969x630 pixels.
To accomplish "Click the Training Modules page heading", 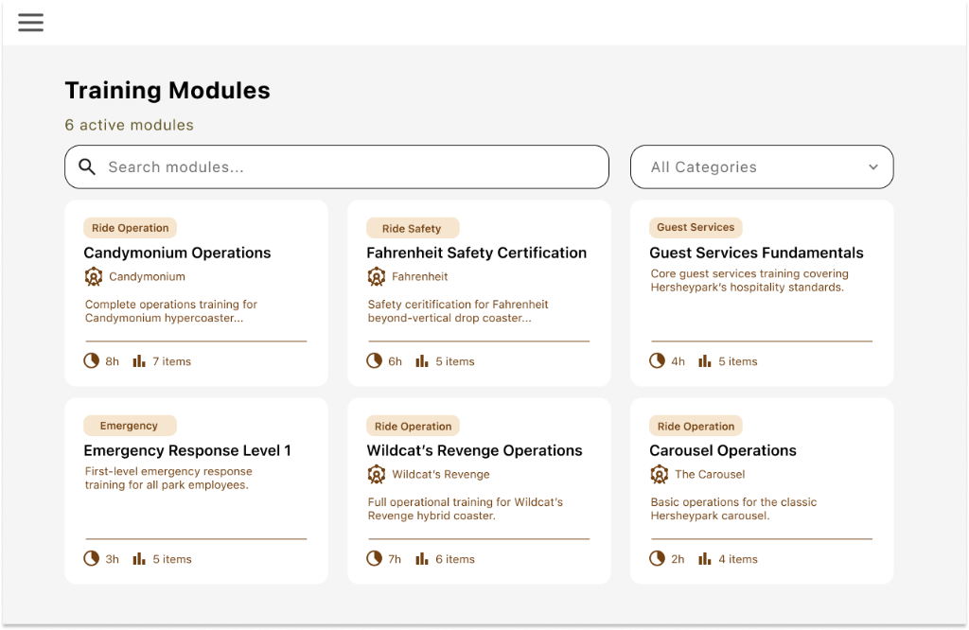I will coord(167,90).
